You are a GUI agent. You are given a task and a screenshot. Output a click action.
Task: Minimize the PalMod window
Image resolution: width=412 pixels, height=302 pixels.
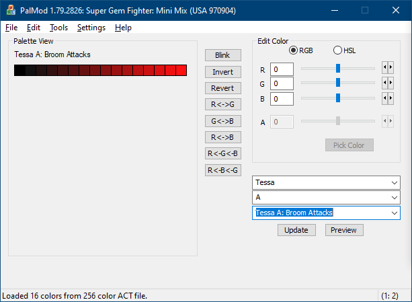(335, 11)
